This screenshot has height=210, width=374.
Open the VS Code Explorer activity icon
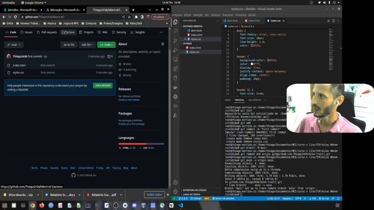coord(175,22)
